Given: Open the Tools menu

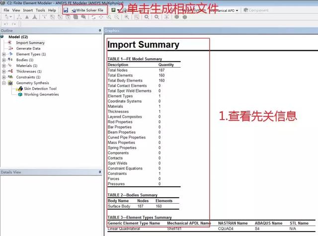Looking at the screenshot, I should (40, 10).
